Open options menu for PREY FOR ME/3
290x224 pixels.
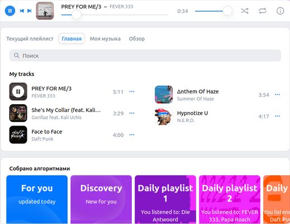pyautogui.click(x=132, y=91)
